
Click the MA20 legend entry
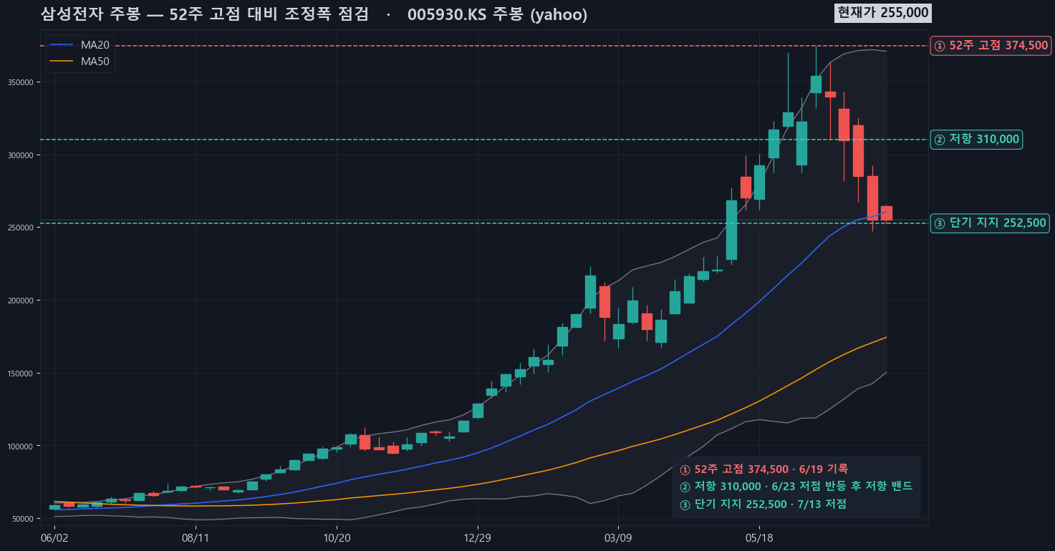point(80,45)
